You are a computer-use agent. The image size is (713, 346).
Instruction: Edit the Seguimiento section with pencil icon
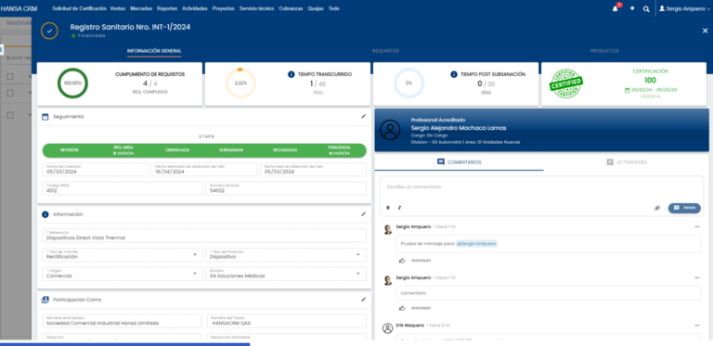pyautogui.click(x=363, y=116)
